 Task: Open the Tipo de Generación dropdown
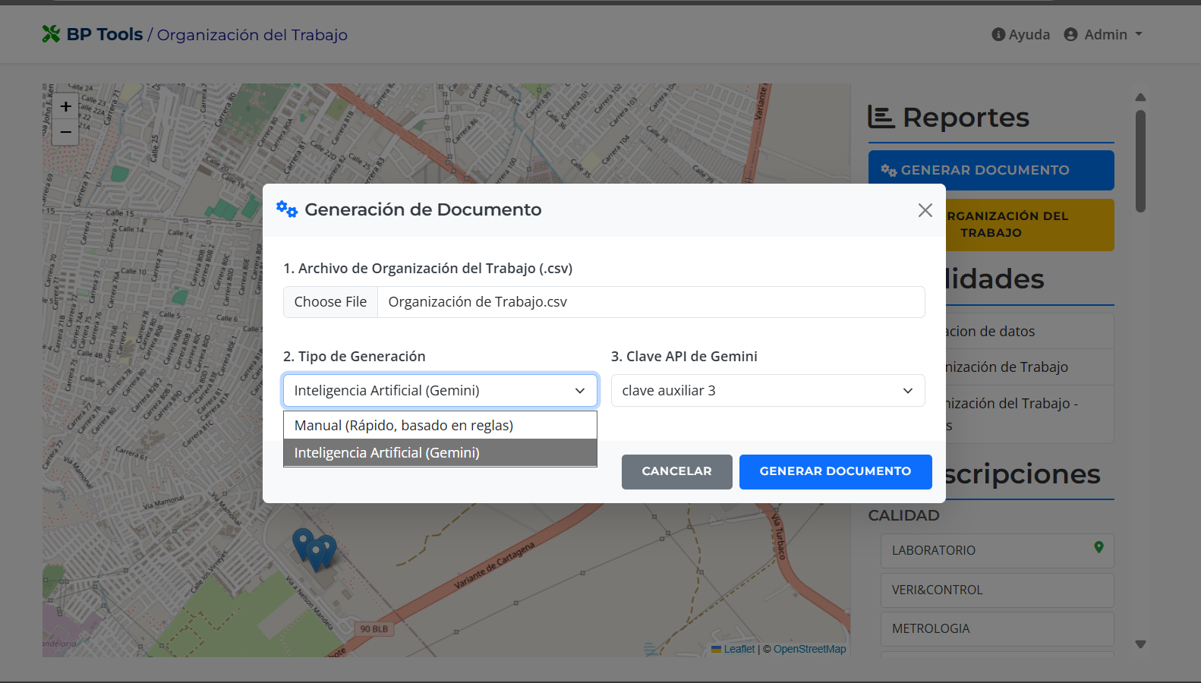(x=440, y=391)
